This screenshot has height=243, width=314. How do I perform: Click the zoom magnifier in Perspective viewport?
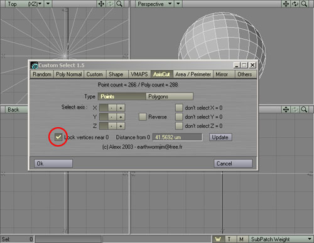(x=304, y=4)
